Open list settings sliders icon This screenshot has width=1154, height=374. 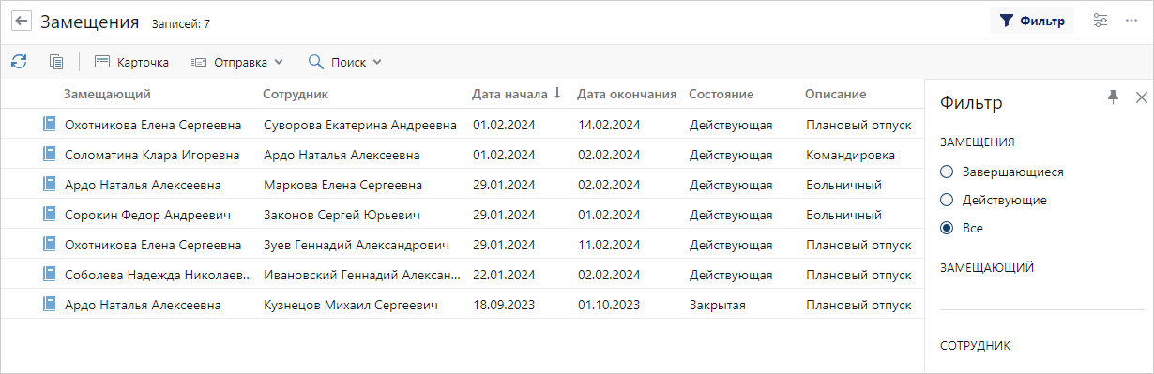tap(1101, 21)
